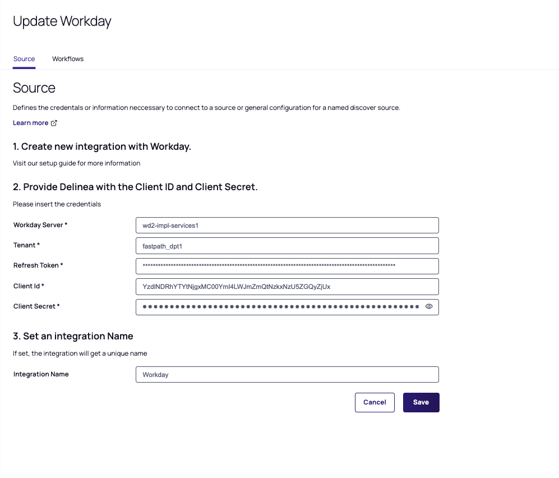Click the 'Client Id *' label

click(29, 286)
